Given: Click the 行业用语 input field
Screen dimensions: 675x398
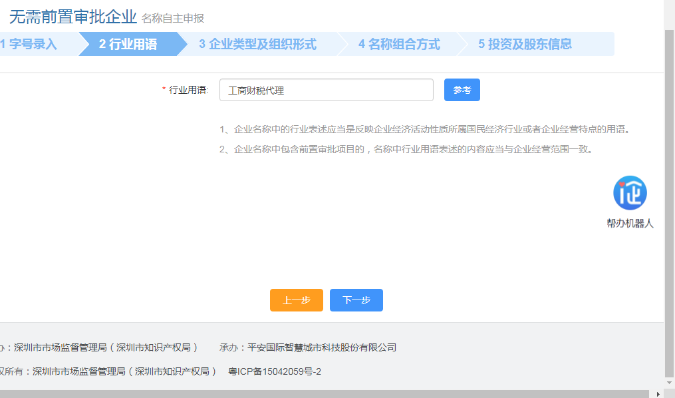Looking at the screenshot, I should point(326,90).
